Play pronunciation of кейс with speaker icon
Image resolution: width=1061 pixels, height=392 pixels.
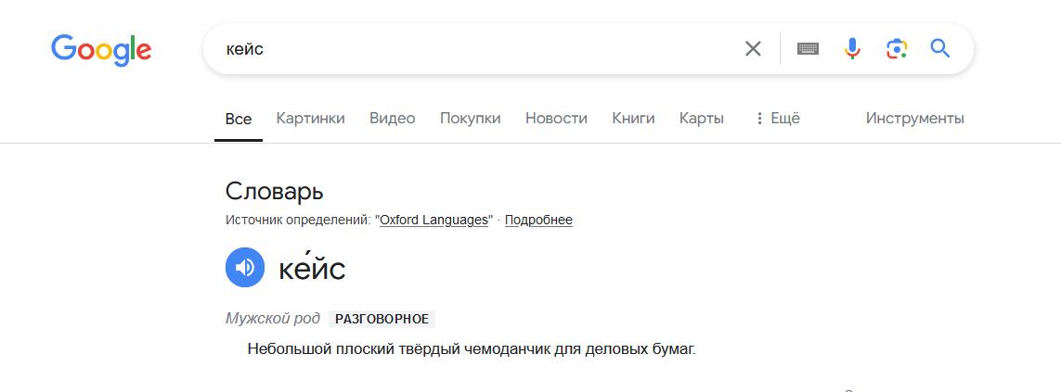point(245,268)
